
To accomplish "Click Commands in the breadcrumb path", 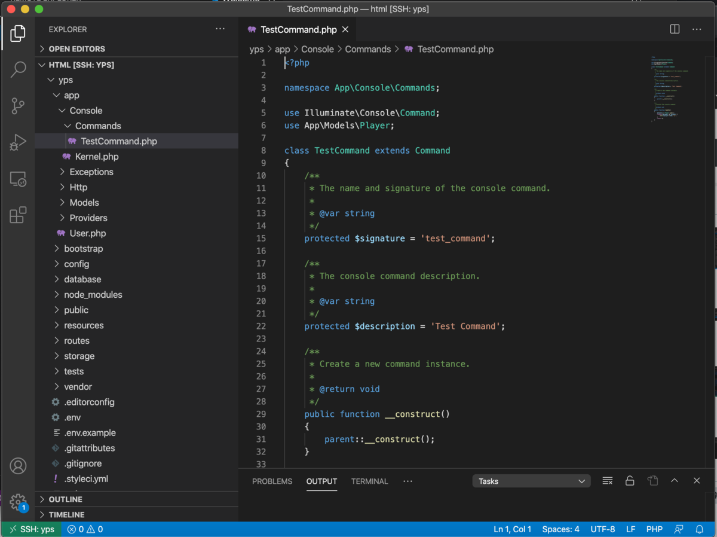I will [x=368, y=49].
